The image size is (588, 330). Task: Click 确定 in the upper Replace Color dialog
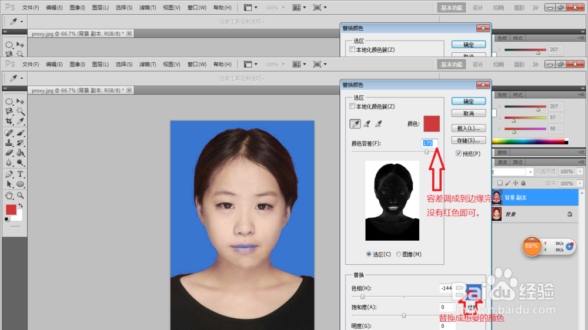[469, 45]
